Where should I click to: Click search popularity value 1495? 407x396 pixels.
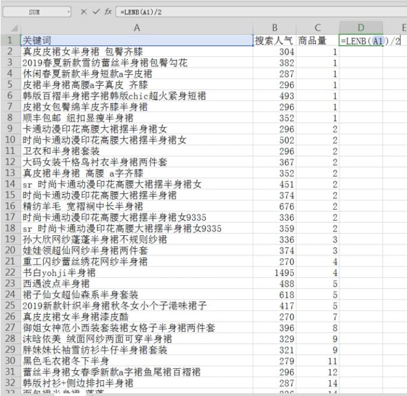click(274, 272)
